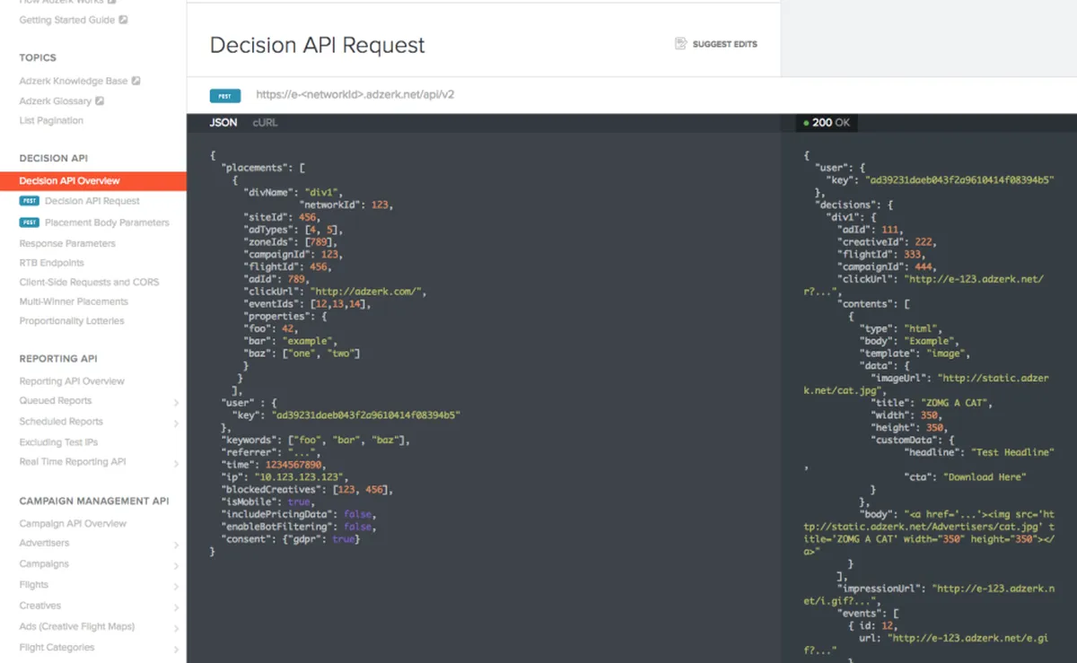Open Placement Body Parameters page
The height and width of the screenshot is (663, 1077).
click(x=107, y=222)
